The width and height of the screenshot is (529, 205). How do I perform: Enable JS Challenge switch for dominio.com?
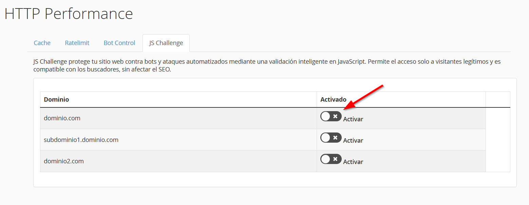pyautogui.click(x=331, y=117)
